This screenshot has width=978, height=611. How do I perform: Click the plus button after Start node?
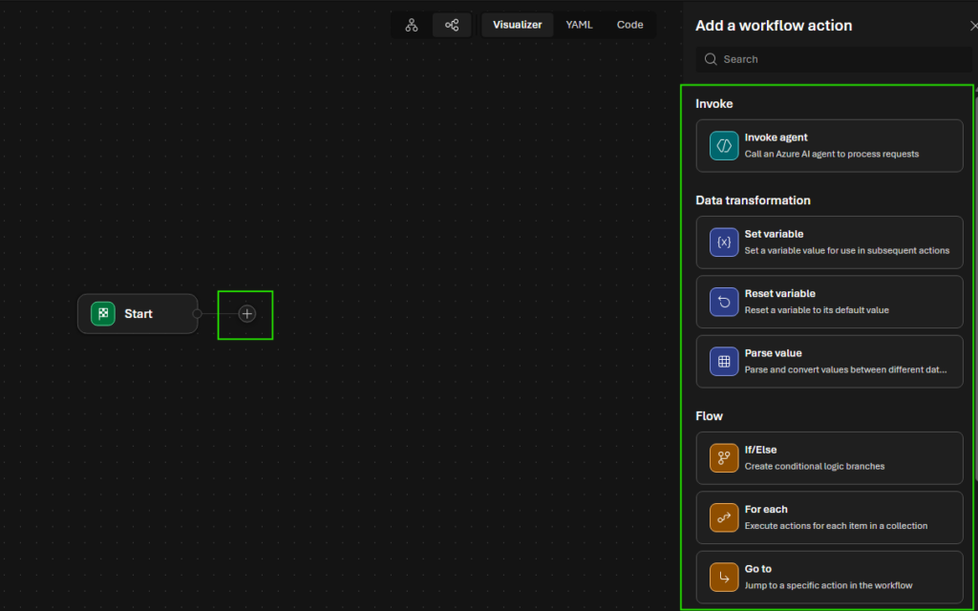(x=246, y=314)
